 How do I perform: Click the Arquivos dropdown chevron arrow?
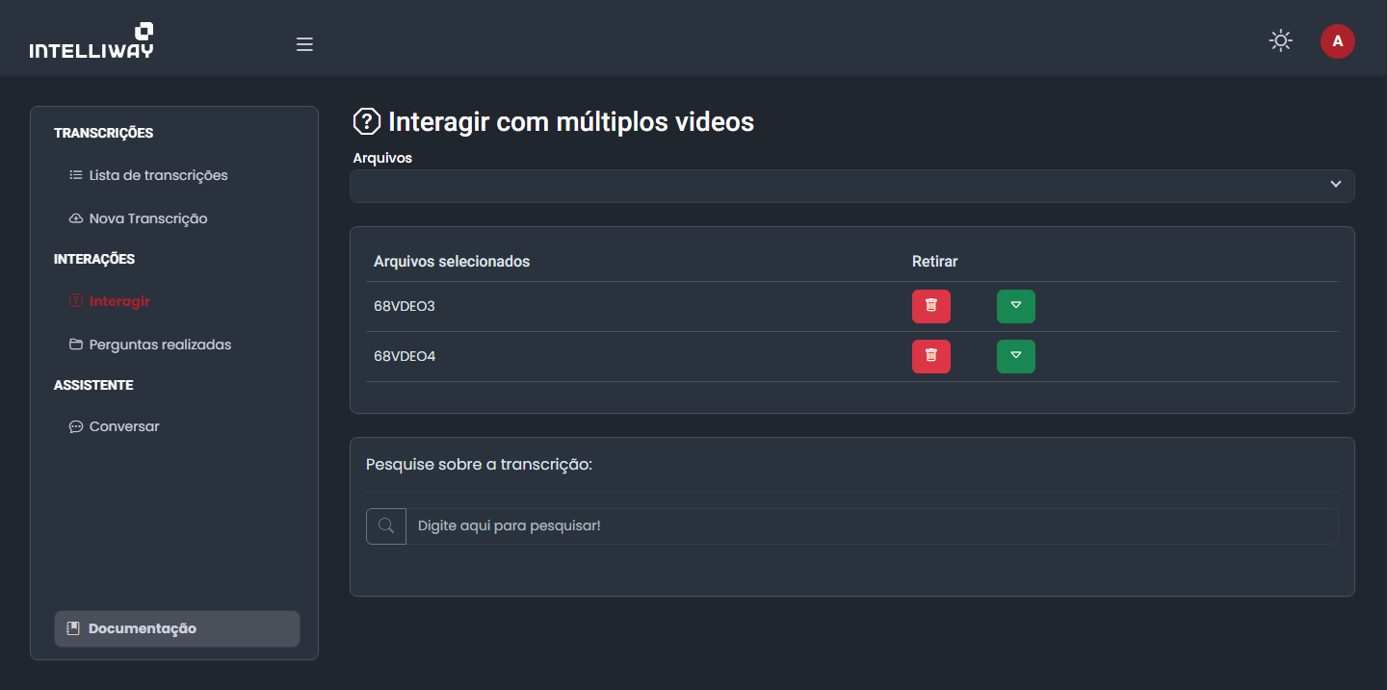click(x=1335, y=185)
